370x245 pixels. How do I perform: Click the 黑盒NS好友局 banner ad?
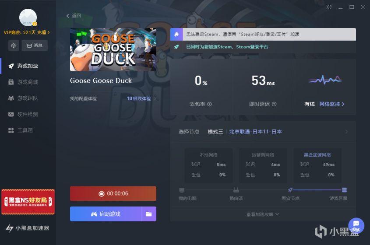point(28,202)
